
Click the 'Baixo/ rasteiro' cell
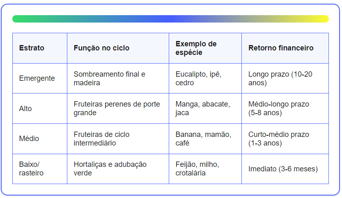pos(40,169)
